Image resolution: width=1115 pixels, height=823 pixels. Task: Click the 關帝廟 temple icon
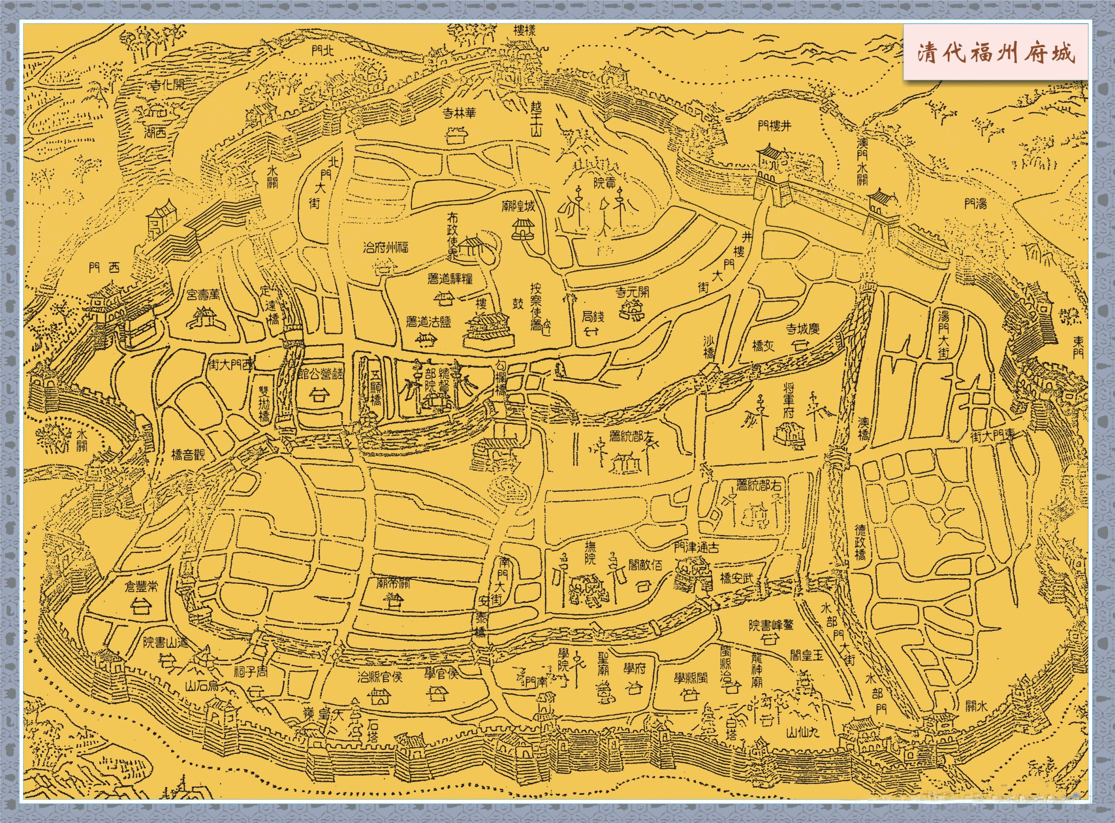click(393, 602)
